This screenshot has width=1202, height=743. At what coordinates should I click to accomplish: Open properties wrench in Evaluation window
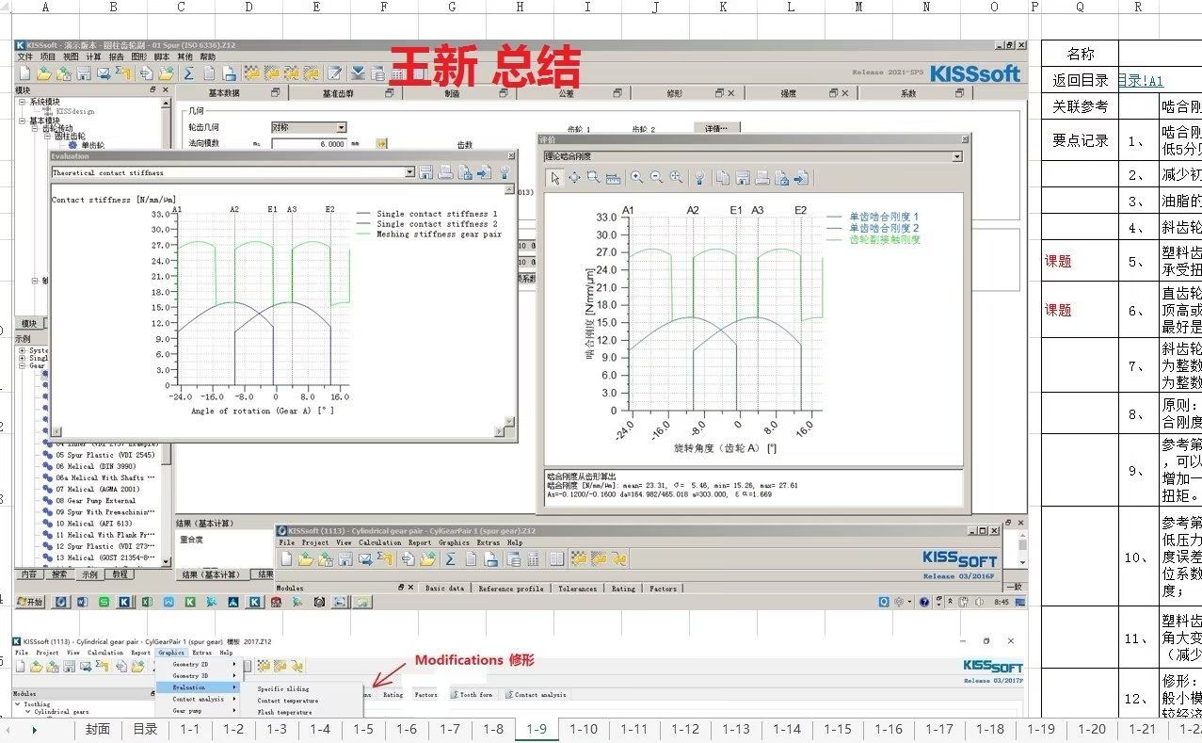coord(505,172)
